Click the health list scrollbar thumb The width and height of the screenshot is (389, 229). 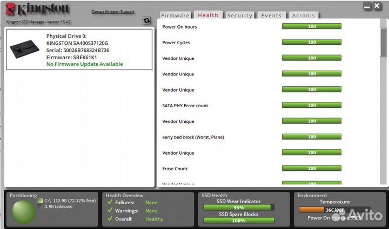point(383,42)
